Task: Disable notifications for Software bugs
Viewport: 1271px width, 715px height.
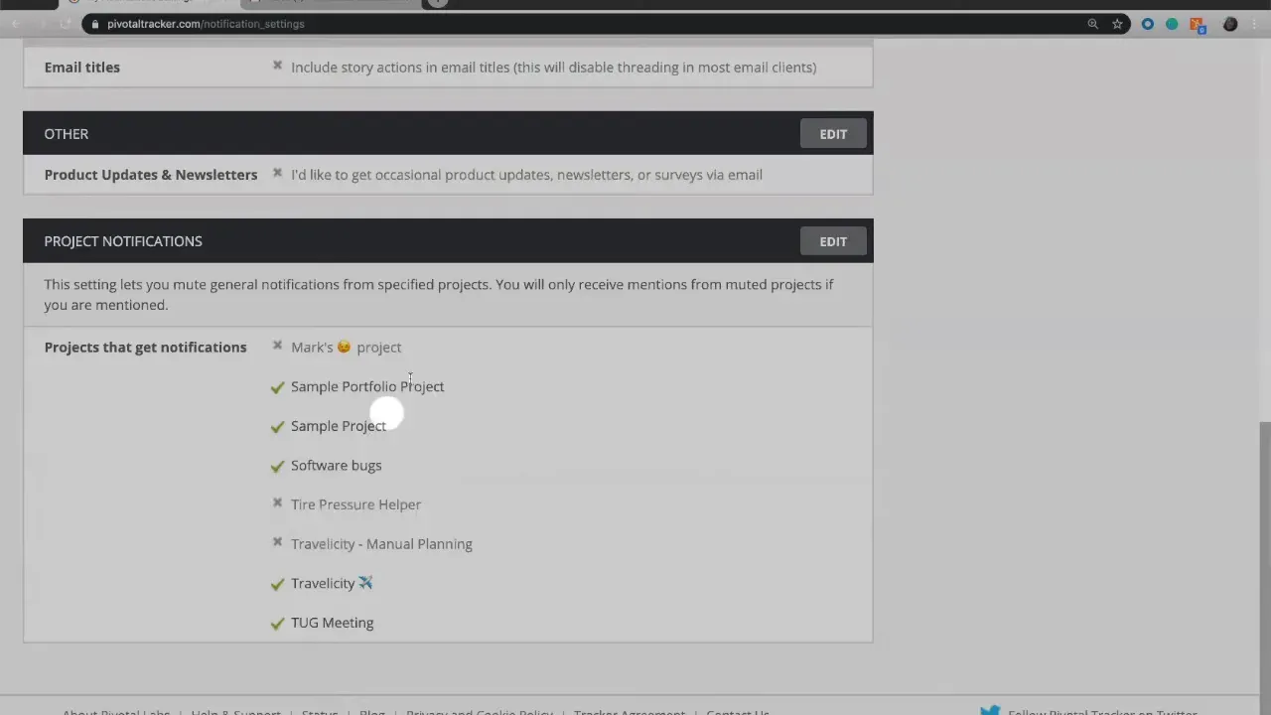Action: 277,465
